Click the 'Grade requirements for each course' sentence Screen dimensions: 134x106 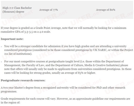tap(23, 99)
